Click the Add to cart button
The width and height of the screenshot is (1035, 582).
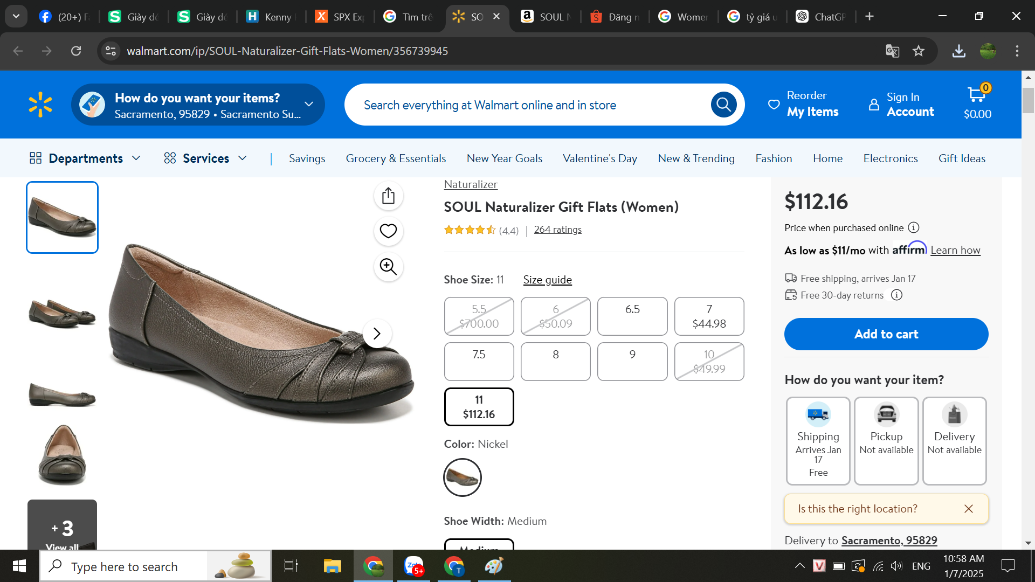coord(886,334)
